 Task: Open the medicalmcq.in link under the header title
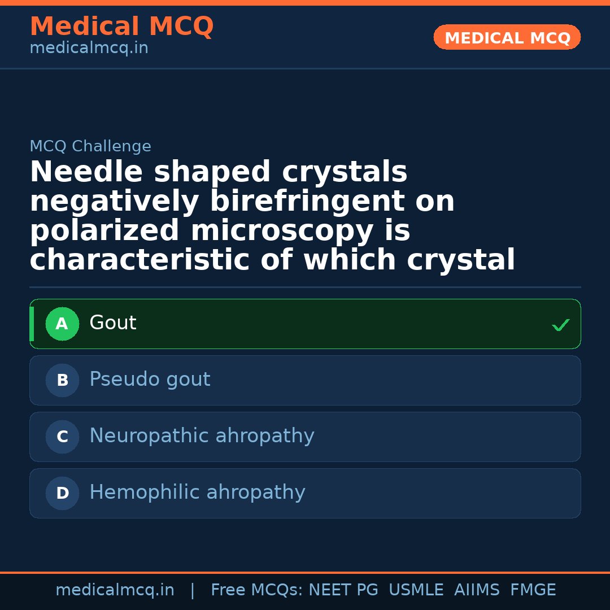point(89,48)
